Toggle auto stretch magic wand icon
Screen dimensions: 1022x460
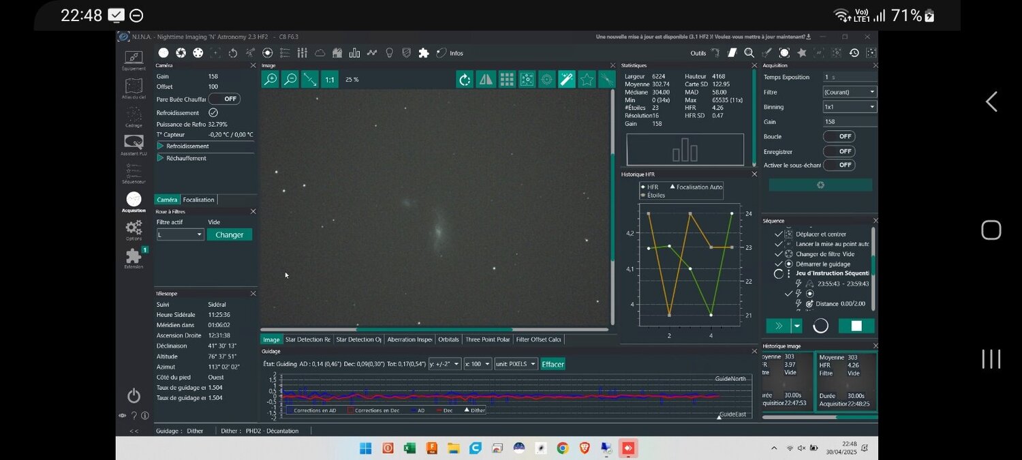tap(567, 80)
